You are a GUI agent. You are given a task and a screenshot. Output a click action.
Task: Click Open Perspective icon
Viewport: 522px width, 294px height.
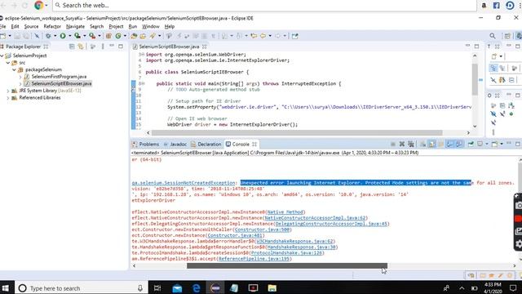[x=507, y=36]
